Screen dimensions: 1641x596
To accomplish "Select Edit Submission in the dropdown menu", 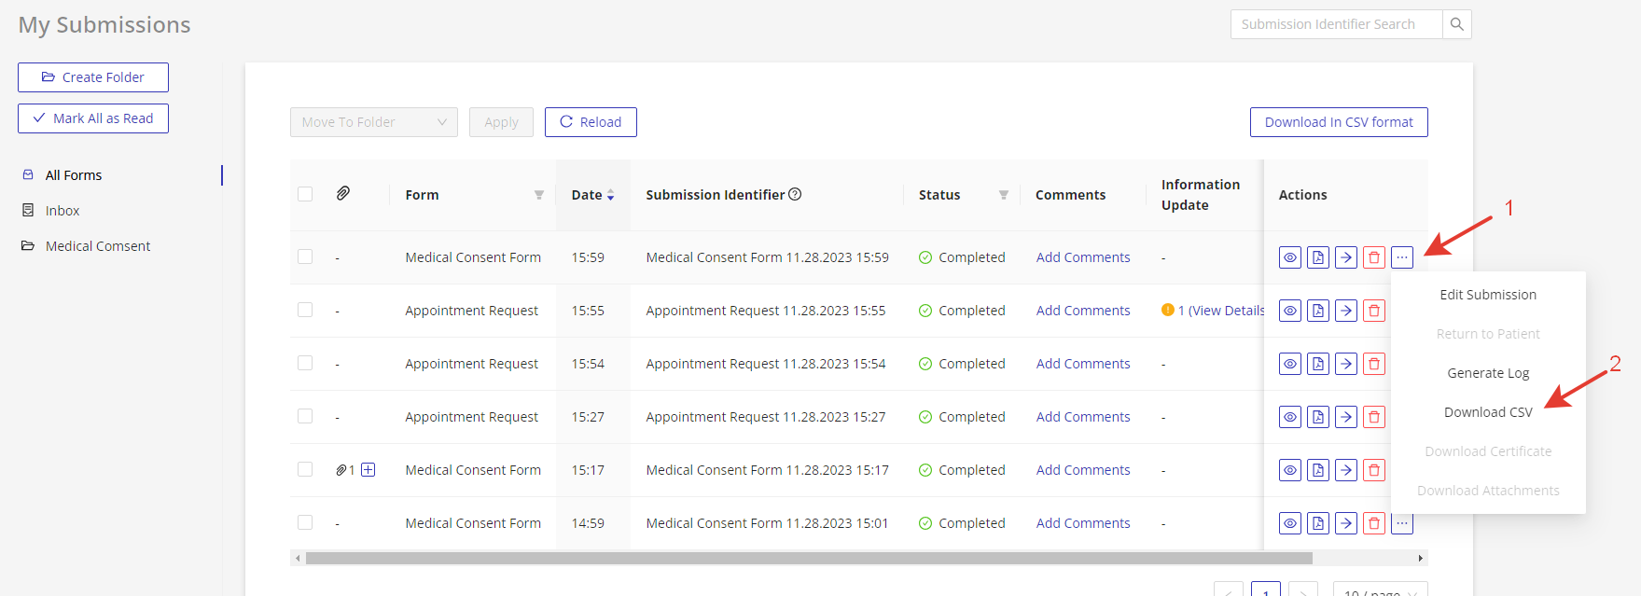I will (1487, 295).
